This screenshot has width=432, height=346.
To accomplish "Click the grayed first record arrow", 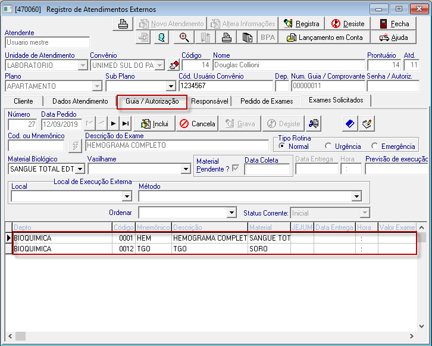I will tap(89, 123).
